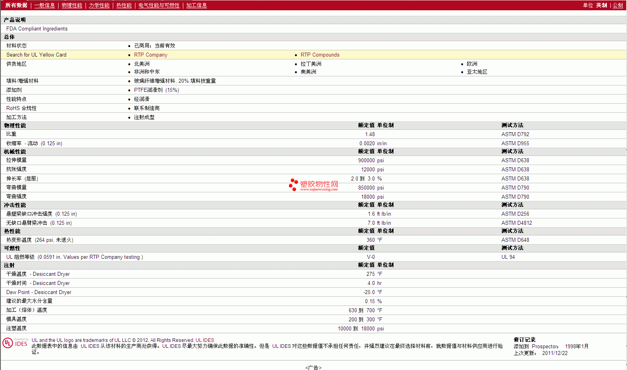Switch units to 公制
Viewport: 627px width, 370px height.
(618, 5)
